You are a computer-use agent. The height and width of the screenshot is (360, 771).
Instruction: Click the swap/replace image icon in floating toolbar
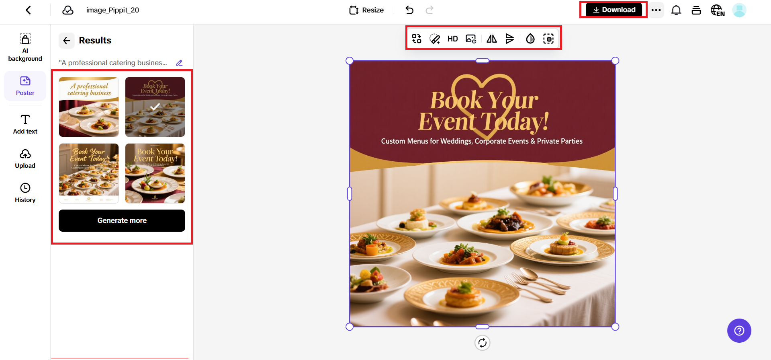[417, 39]
